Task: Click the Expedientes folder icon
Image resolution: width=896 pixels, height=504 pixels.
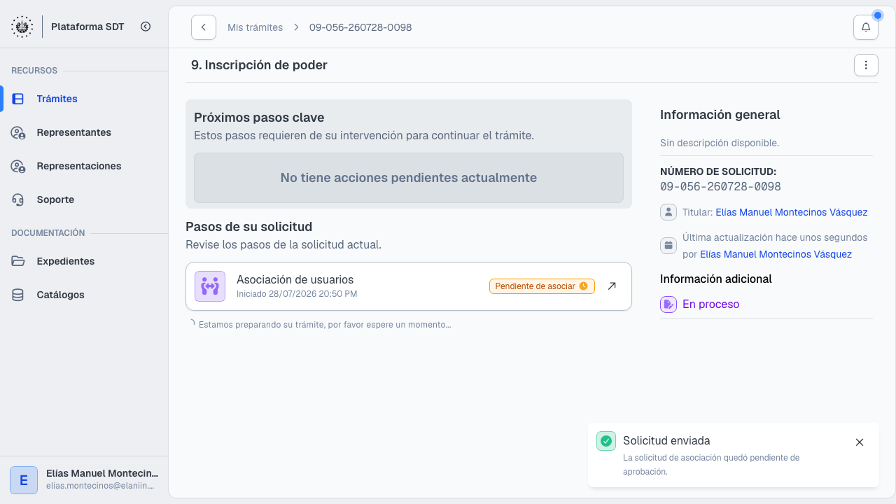Action: tap(18, 261)
